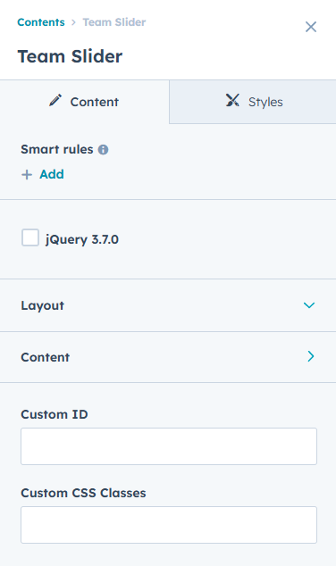Click the Content section row label
The height and width of the screenshot is (566, 336).
pos(46,357)
